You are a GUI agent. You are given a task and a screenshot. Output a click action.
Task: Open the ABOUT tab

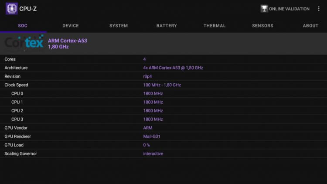310,26
